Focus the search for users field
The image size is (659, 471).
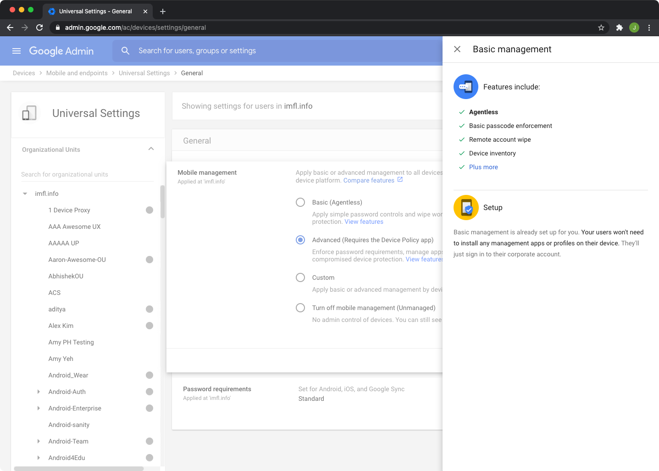[277, 51]
